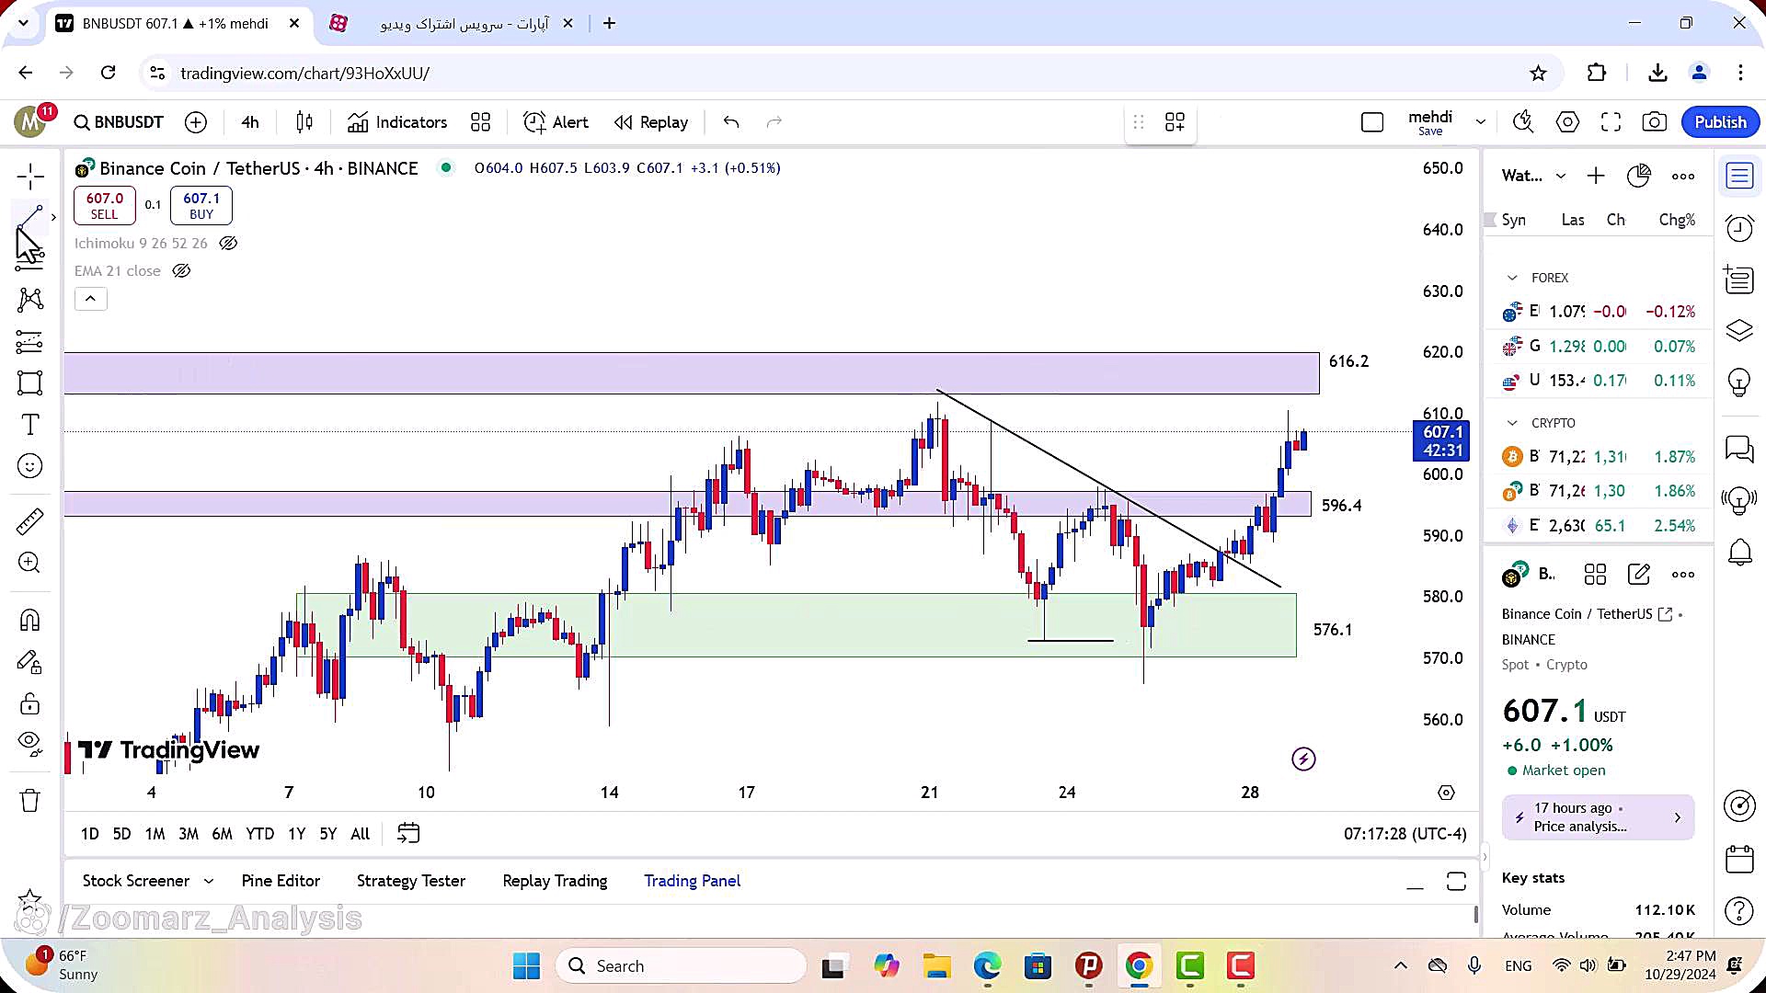1766x993 pixels.
Task: Add symbol to watchlist plus
Action: click(x=1596, y=176)
